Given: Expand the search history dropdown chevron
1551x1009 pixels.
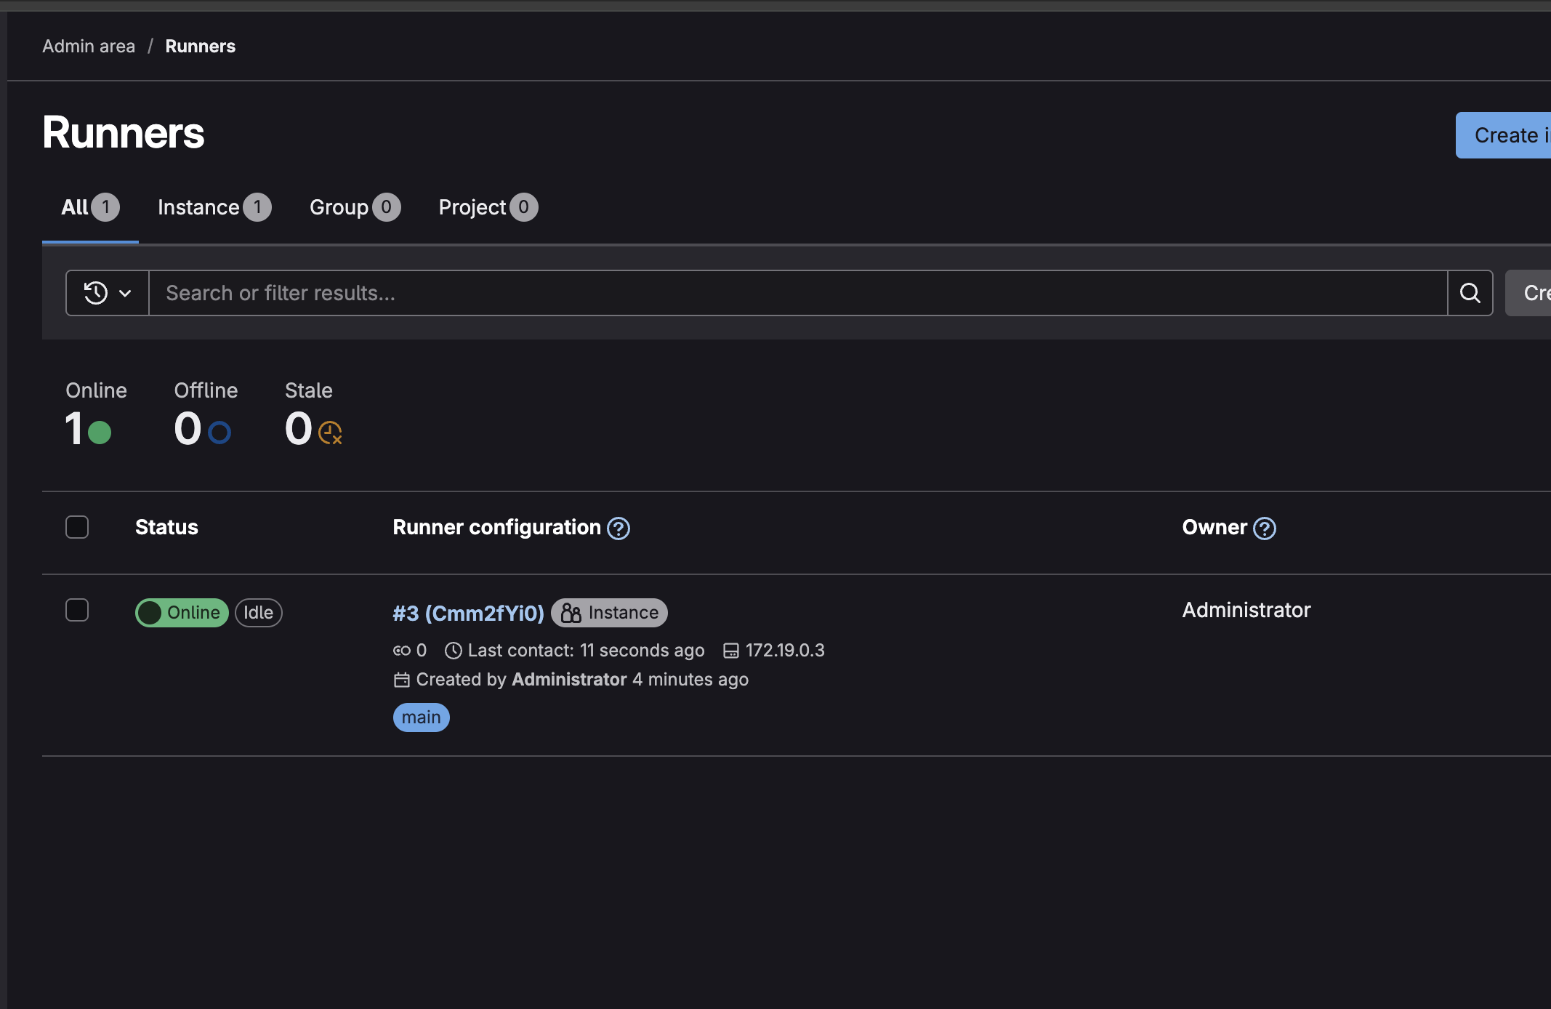Looking at the screenshot, I should coord(125,292).
